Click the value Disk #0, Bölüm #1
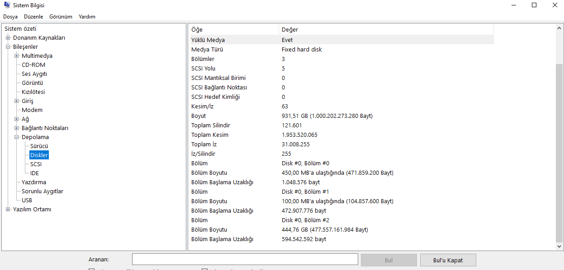The image size is (564, 270). click(305, 192)
